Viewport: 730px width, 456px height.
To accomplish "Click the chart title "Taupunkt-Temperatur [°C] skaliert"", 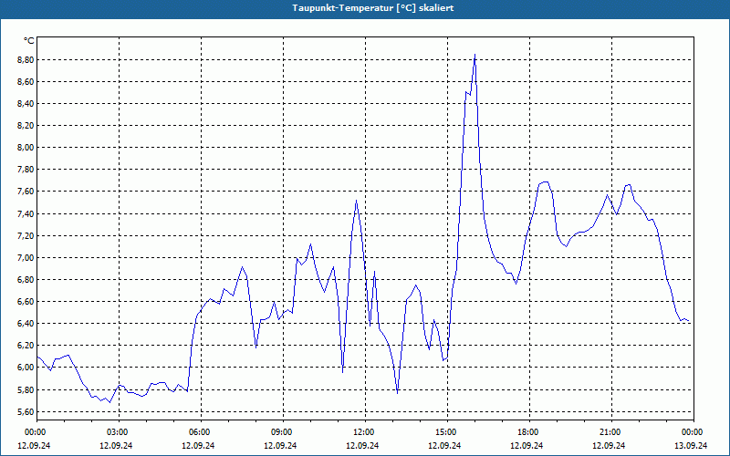I will (373, 8).
